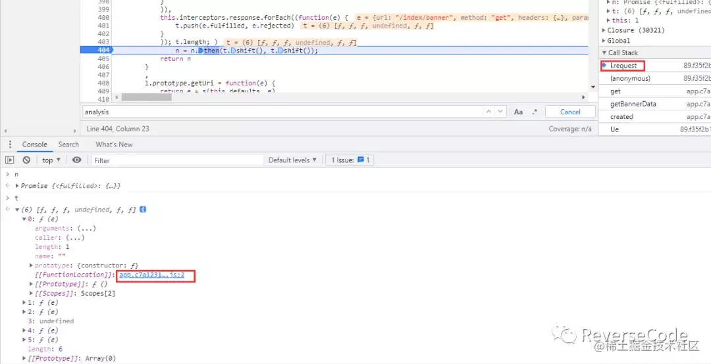Switch to the Search tab
This screenshot has width=711, height=364.
(x=68, y=145)
